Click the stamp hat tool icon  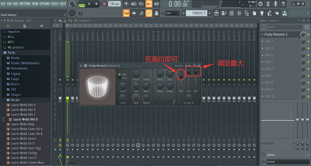[x=156, y=13]
